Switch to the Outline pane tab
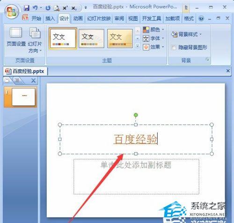Image resolution: width=234 pixels, height=223 pixels. point(17,80)
